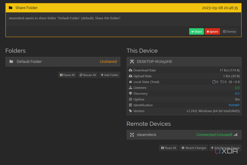
Task: Click the Discovery 4/5 status link
Action: point(237,94)
